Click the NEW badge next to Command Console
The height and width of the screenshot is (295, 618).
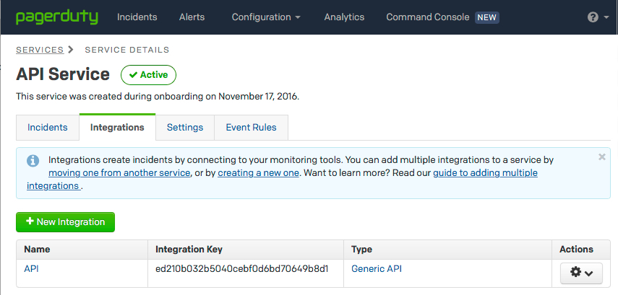(x=486, y=17)
